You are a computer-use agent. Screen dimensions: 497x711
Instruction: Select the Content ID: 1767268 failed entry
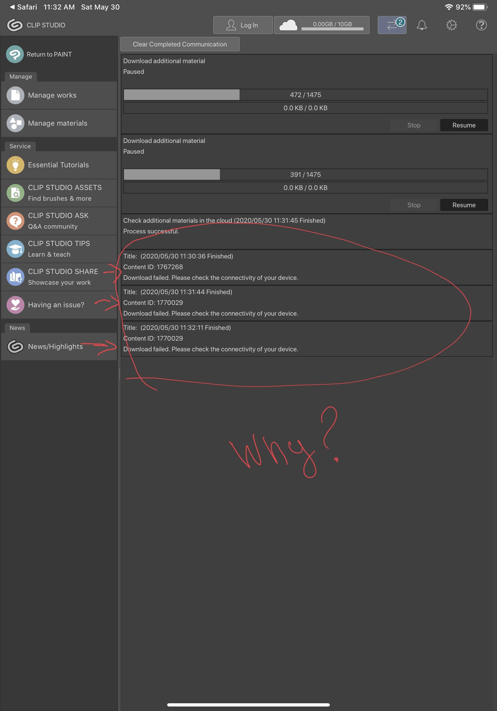click(306, 267)
